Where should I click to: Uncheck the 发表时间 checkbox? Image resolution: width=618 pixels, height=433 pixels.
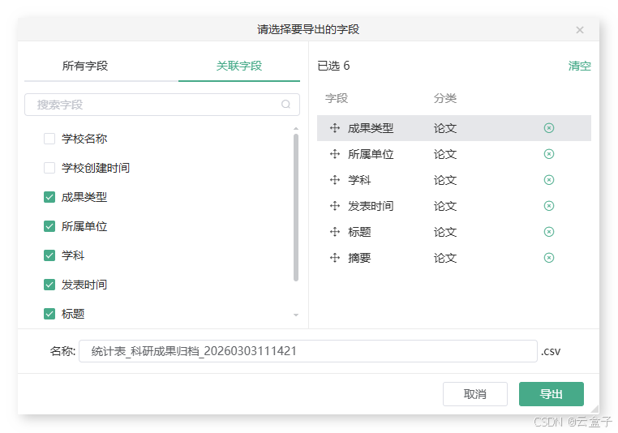pos(49,285)
